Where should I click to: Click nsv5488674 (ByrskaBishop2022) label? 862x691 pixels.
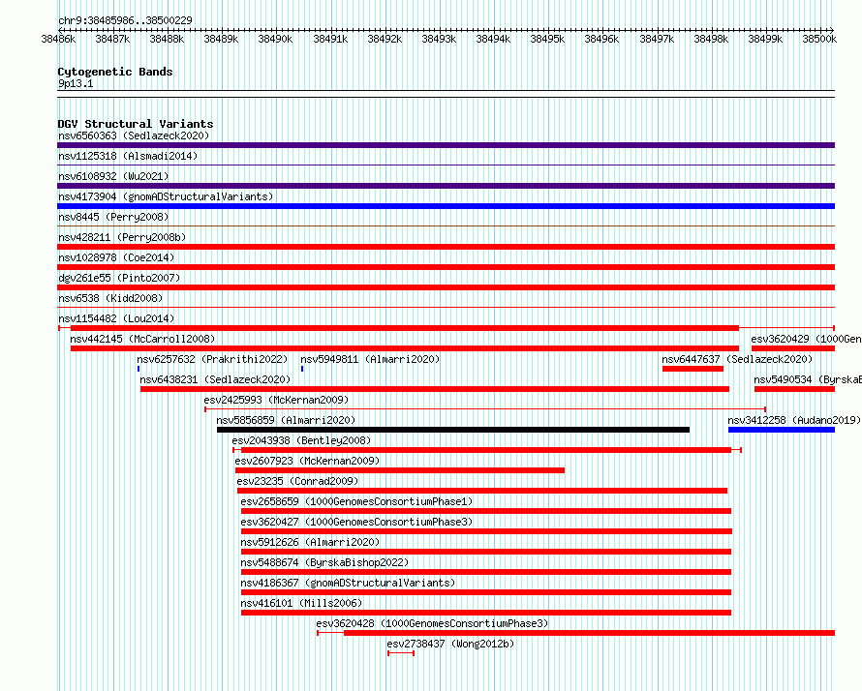click(324, 562)
